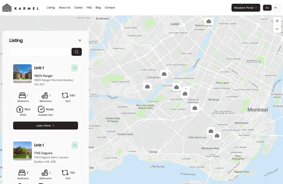283x184 pixels.
Task: Click the Listing panel heading
Action: 16,40
